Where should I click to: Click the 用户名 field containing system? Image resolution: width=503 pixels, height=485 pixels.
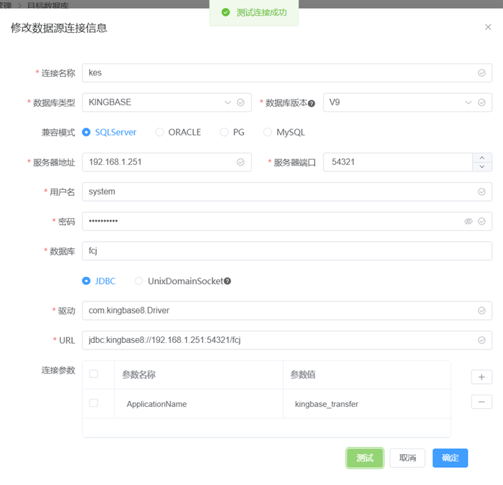coord(287,192)
